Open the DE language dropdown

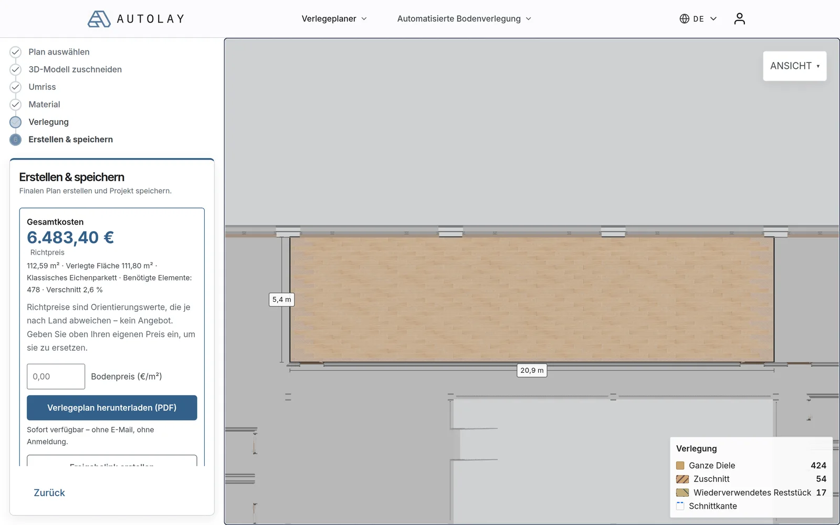point(698,19)
